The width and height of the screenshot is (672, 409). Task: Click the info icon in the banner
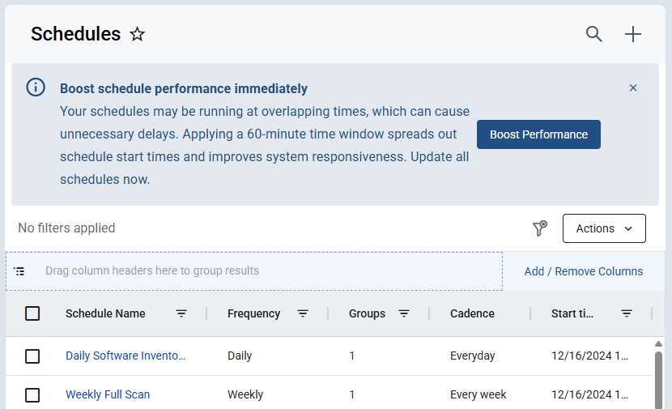[x=36, y=87]
